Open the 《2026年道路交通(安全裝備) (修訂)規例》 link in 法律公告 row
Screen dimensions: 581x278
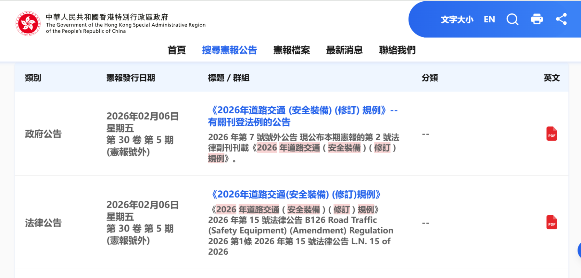click(x=295, y=194)
